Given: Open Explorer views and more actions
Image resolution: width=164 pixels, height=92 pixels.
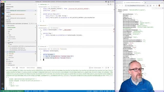Looking at the screenshot, I should click(35, 4).
